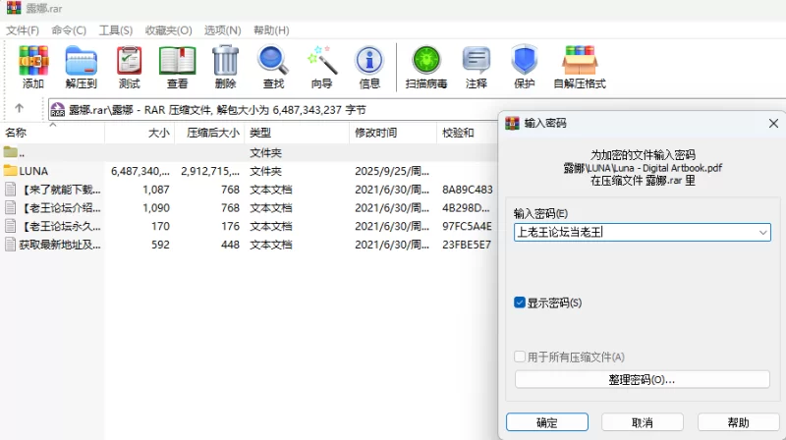
Task: Sort by the 修改时间 column header
Action: tap(393, 133)
